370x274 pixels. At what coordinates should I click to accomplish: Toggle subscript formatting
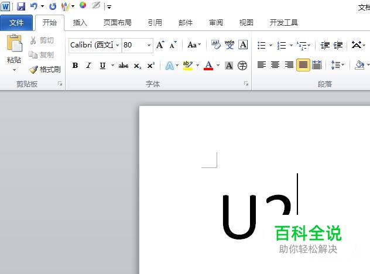click(138, 66)
